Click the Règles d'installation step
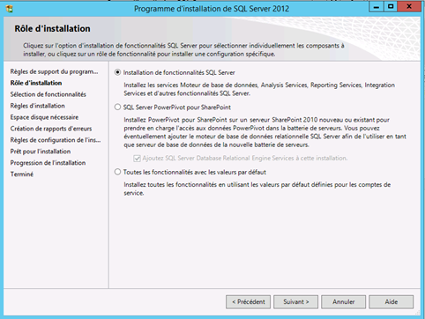This screenshot has width=425, height=319. pyautogui.click(x=37, y=106)
